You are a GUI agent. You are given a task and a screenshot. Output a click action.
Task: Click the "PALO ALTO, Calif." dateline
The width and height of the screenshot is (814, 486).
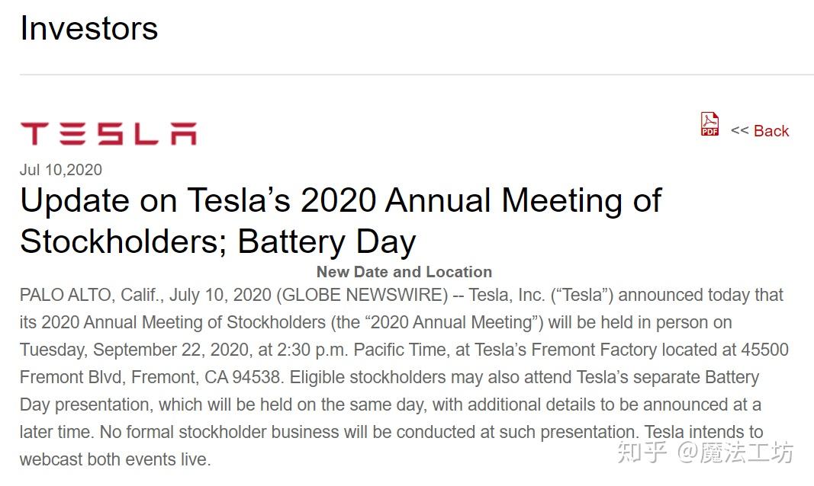(90, 295)
